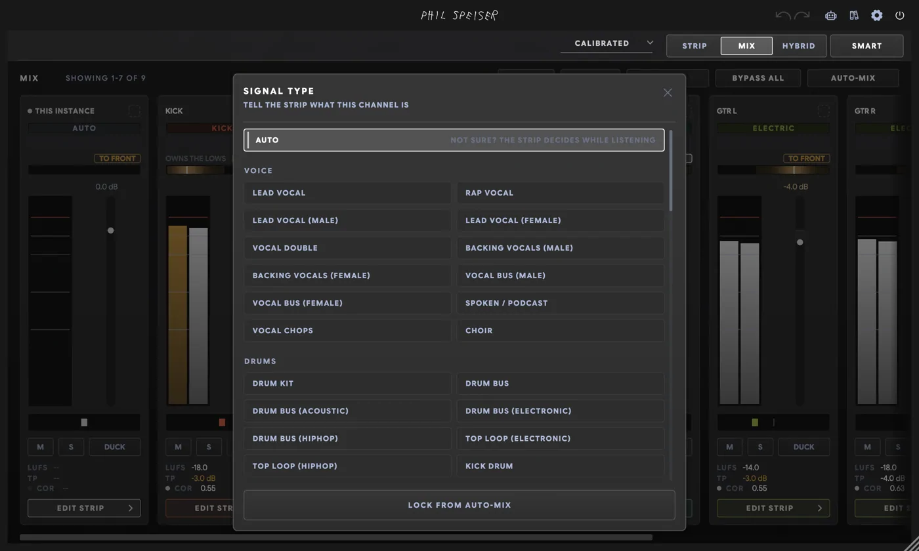Select Vocal Bus (Female) type
Image resolution: width=919 pixels, height=551 pixels.
click(x=347, y=303)
